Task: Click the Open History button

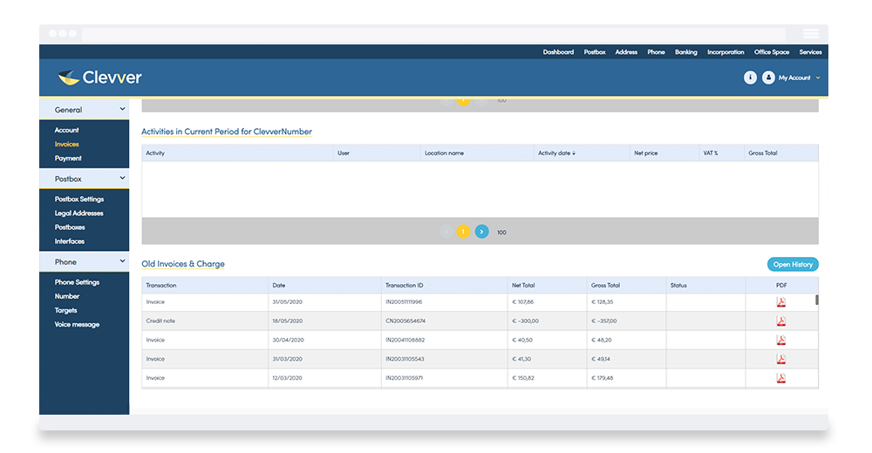Action: point(793,265)
